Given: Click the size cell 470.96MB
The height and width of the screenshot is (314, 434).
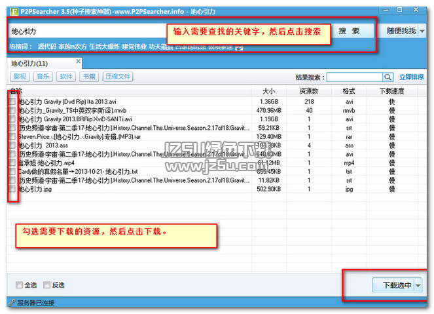Looking at the screenshot, I should coord(269,110).
